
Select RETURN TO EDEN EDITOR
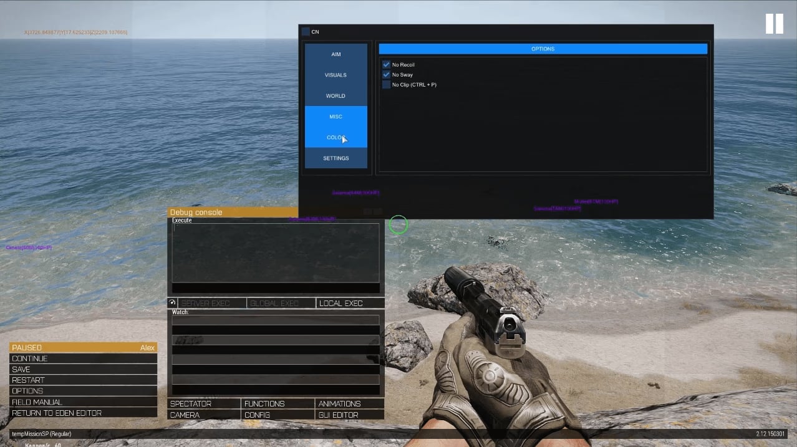83,413
